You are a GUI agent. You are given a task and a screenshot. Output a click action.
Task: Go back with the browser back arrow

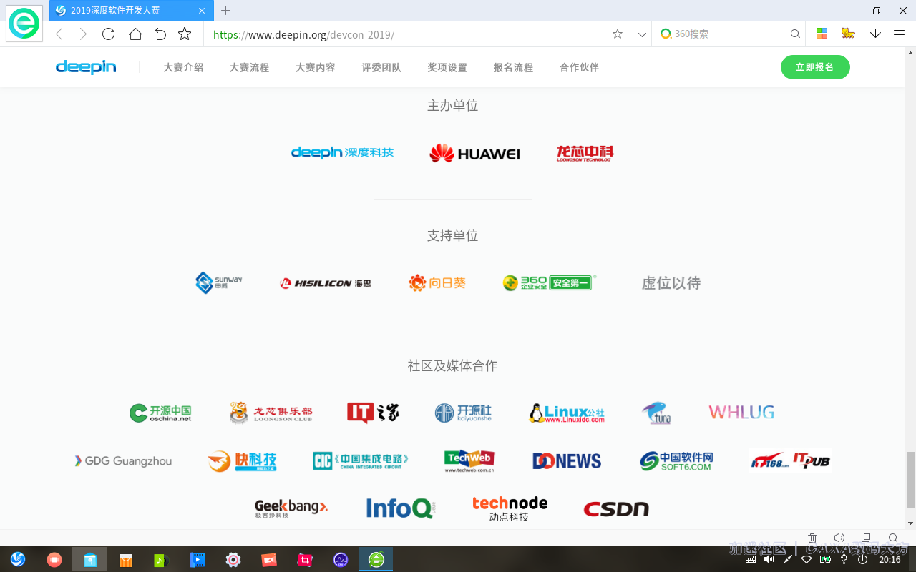59,34
